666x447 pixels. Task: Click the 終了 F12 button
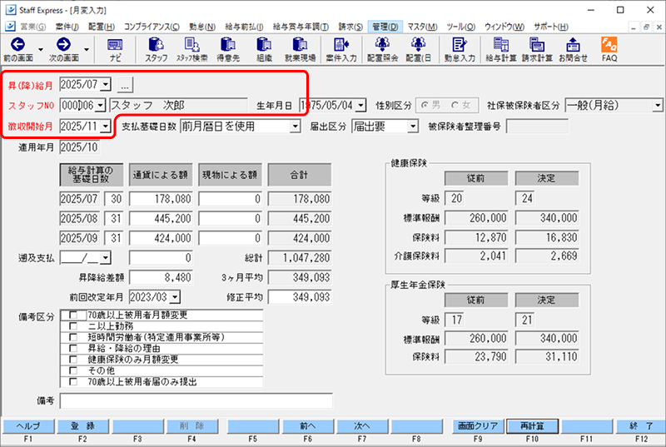(x=641, y=426)
